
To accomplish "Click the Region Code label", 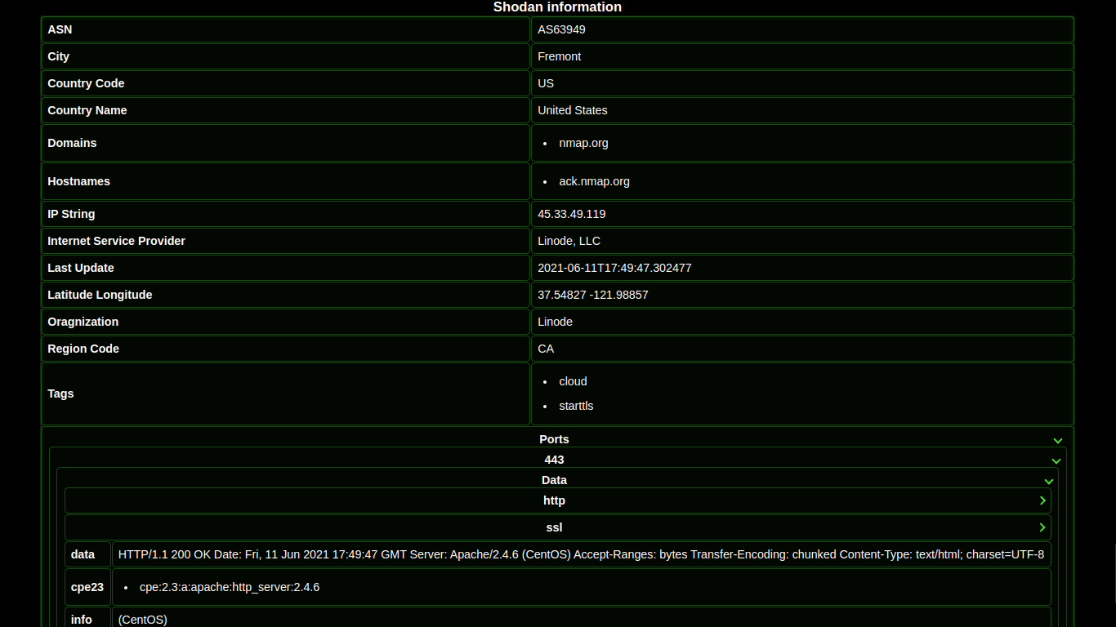I will 83,349.
